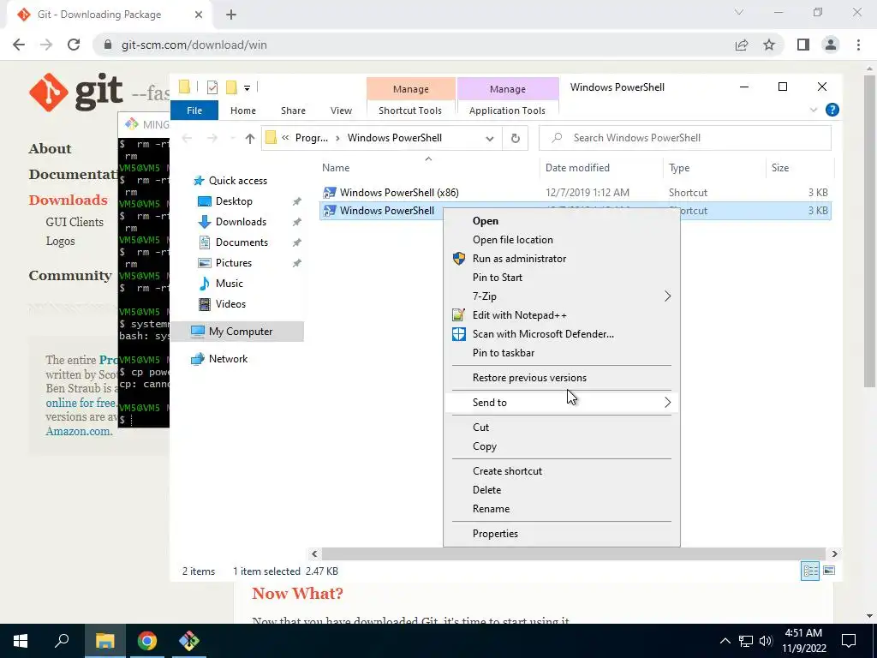The height and width of the screenshot is (658, 877).
Task: Open Logos link on git site
Action: tap(60, 241)
